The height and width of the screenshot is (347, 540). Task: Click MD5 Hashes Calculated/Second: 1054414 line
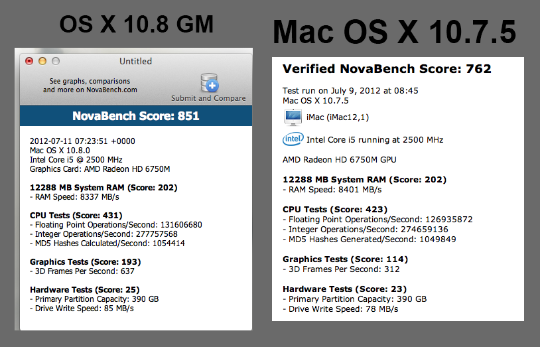tap(107, 243)
